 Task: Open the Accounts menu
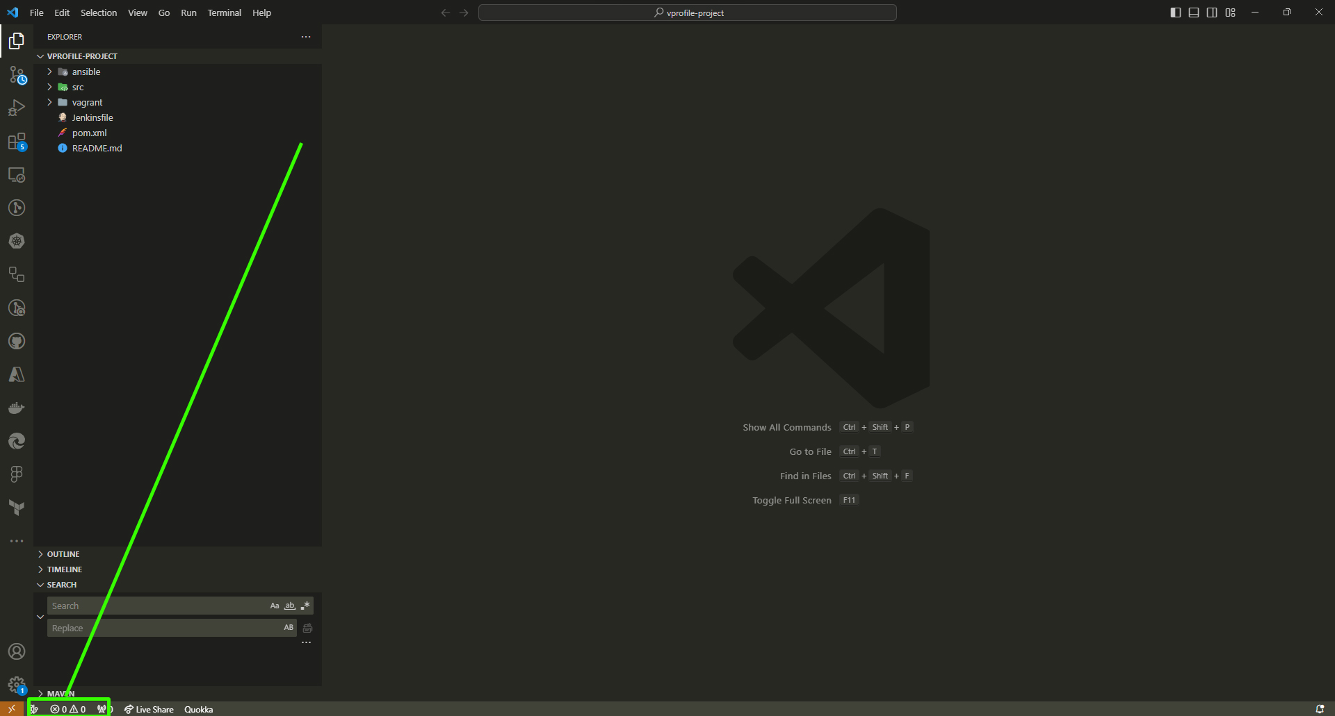pyautogui.click(x=17, y=651)
